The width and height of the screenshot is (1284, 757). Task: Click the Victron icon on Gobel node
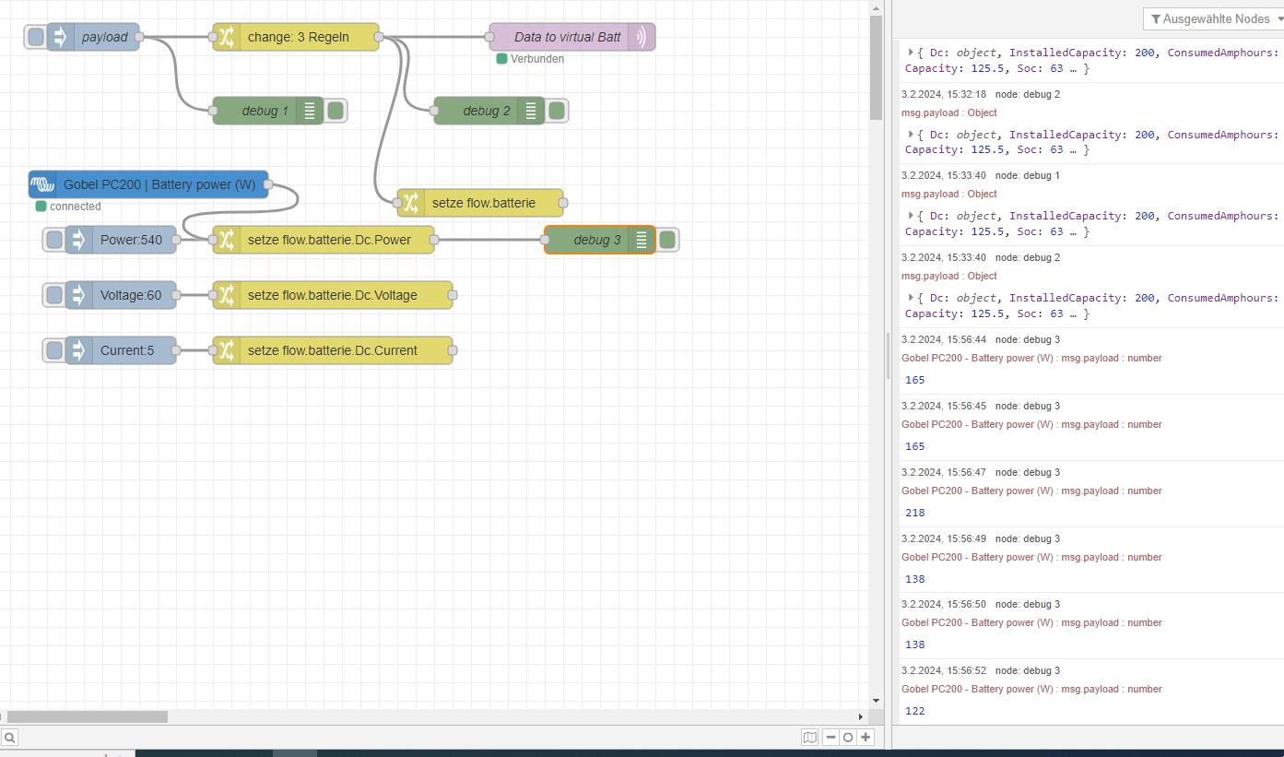point(42,184)
